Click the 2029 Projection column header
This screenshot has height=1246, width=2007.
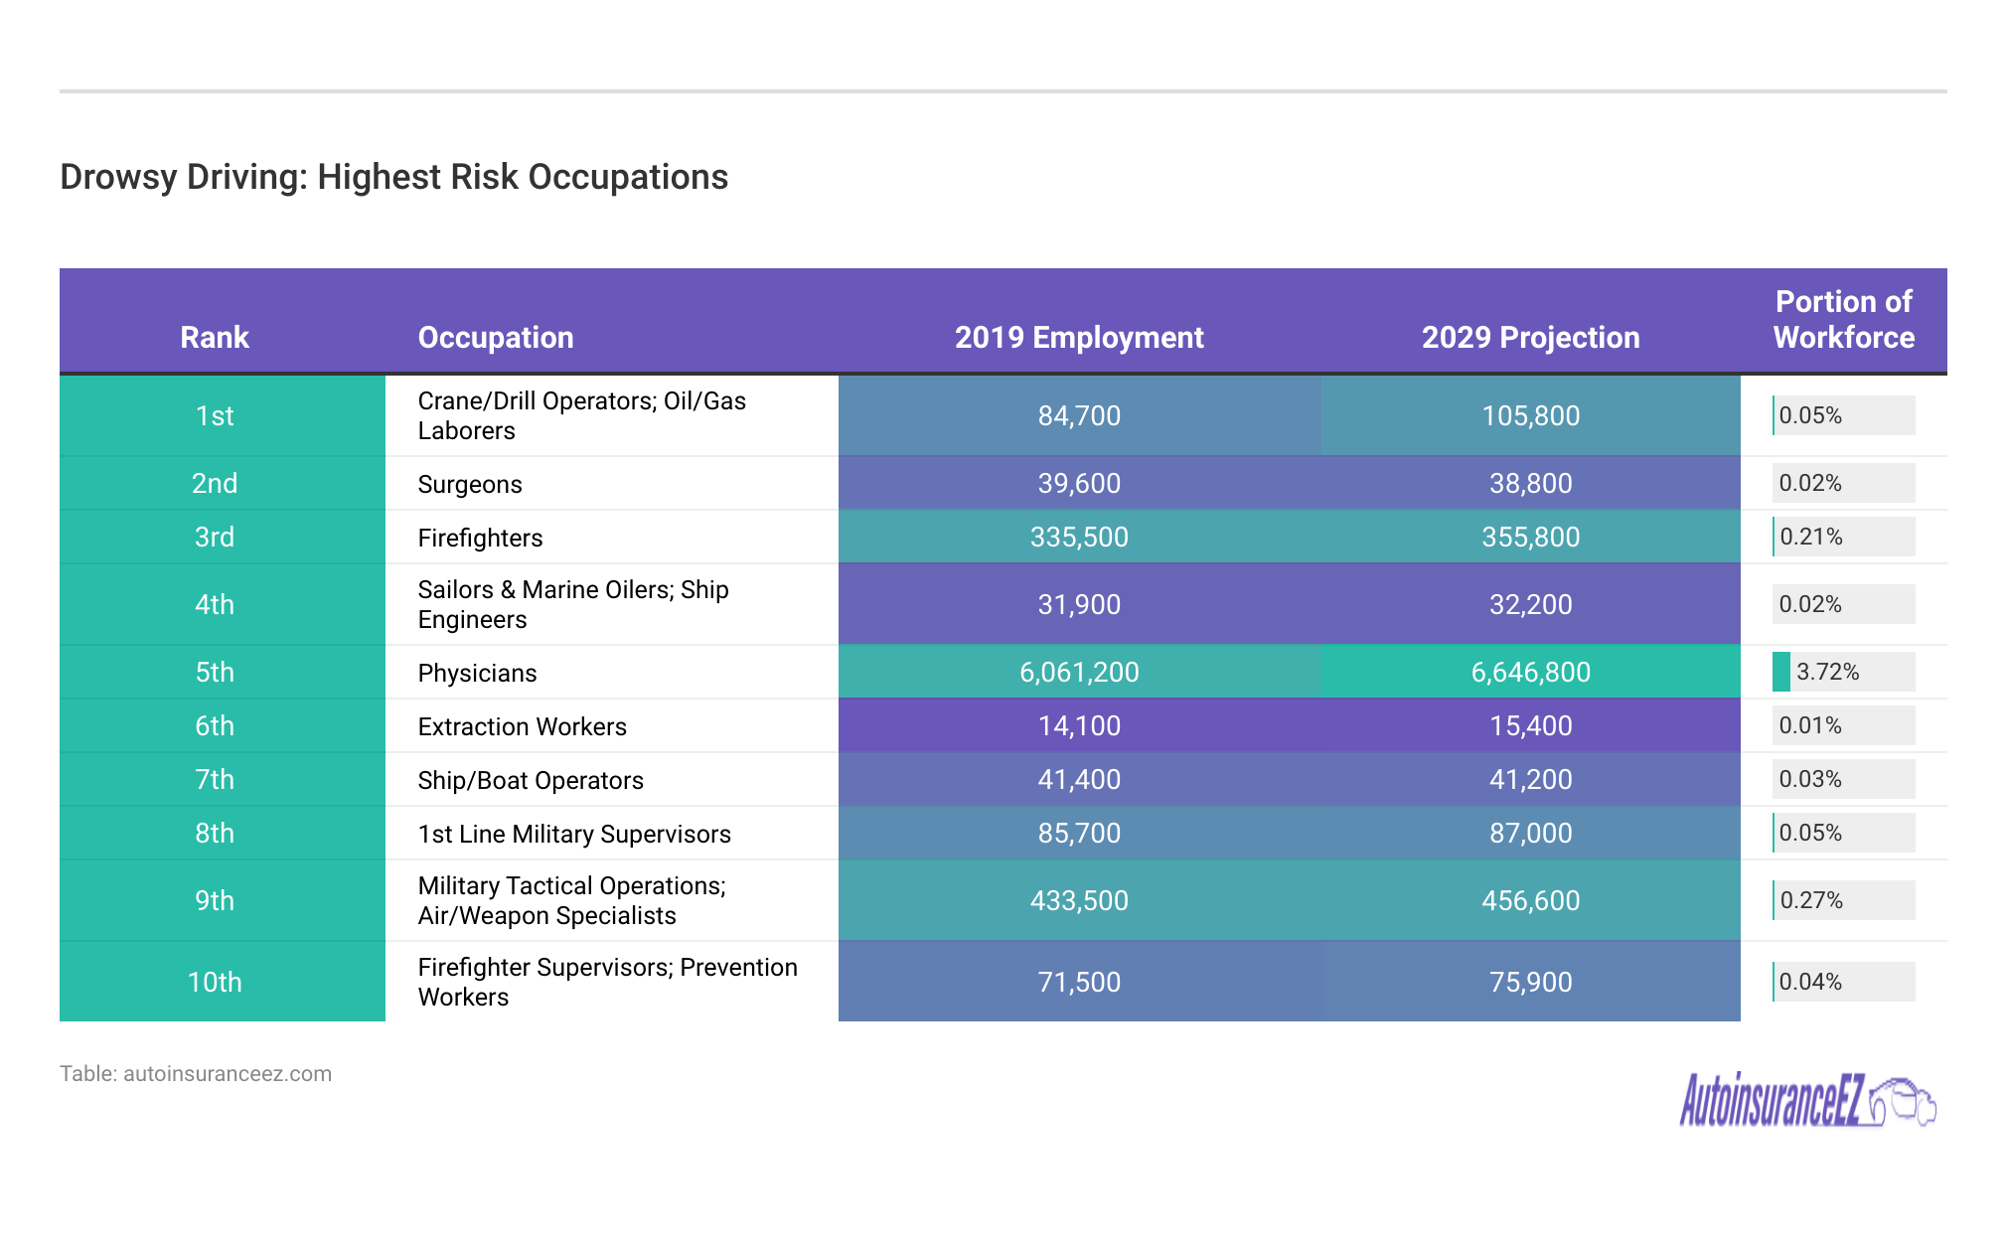[1530, 338]
